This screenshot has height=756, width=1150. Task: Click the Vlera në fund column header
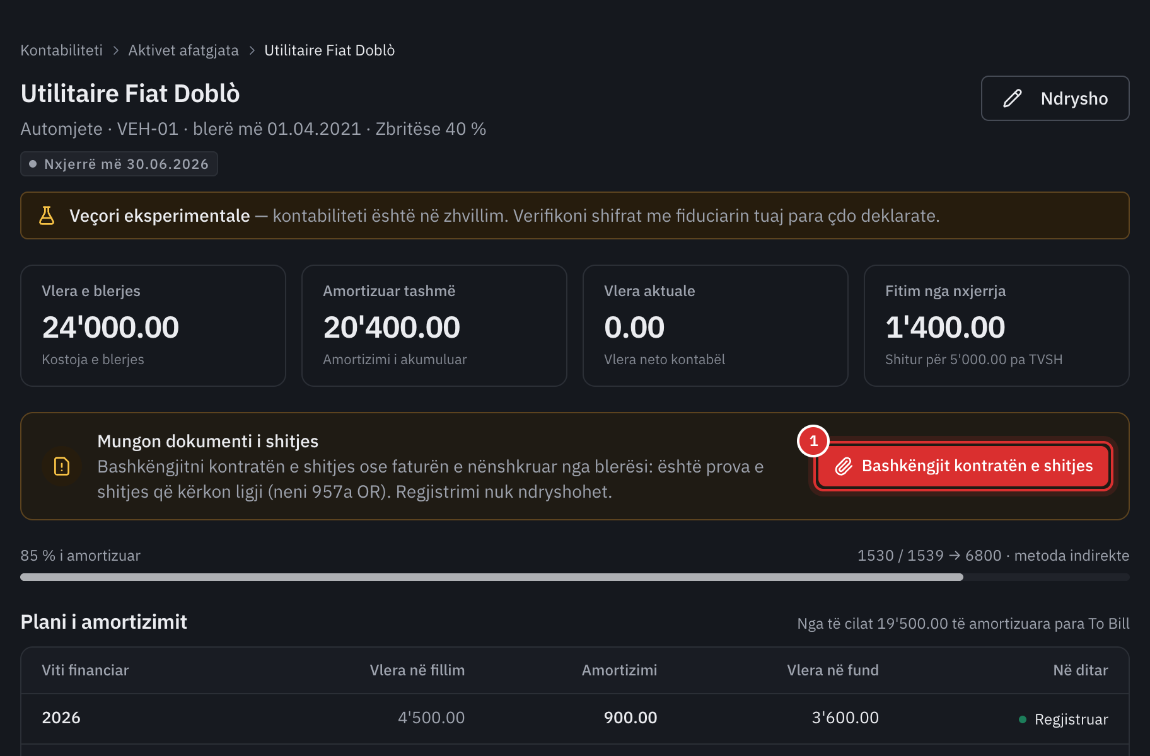click(833, 670)
